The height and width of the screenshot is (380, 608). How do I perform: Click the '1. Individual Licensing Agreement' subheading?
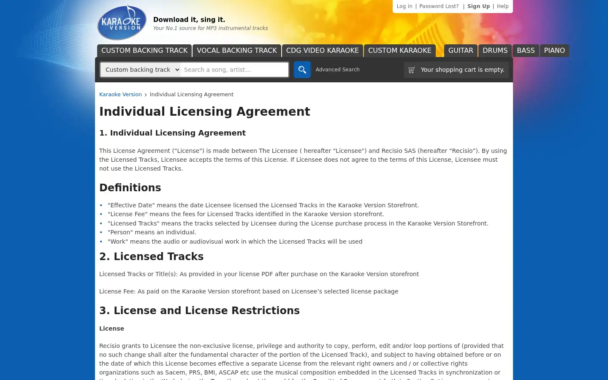(172, 133)
